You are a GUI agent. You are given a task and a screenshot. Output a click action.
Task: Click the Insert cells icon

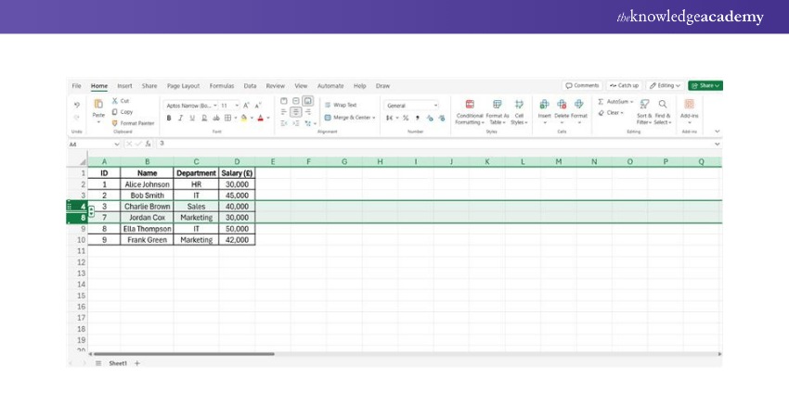point(544,105)
